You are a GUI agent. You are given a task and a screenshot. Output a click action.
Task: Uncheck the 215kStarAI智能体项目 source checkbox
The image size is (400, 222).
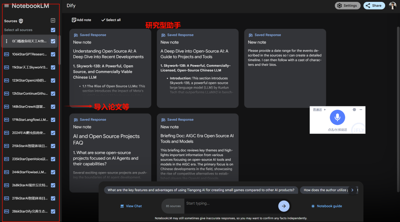pos(53,146)
